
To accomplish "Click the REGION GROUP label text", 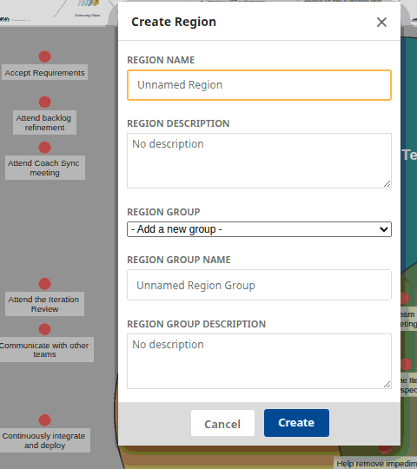I will [x=163, y=212].
